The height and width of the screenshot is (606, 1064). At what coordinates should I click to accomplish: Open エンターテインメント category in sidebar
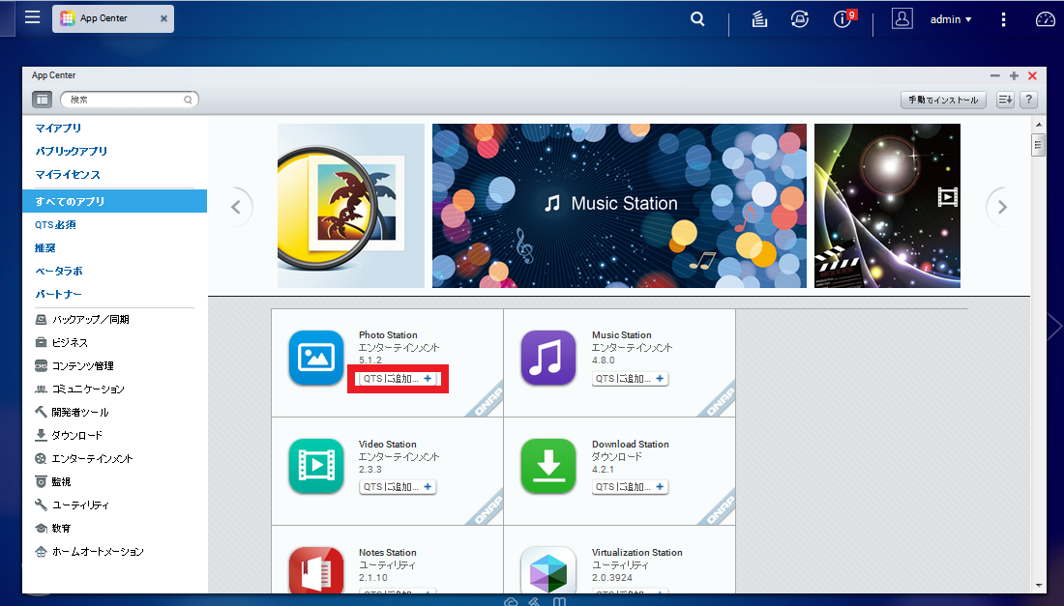(x=84, y=458)
